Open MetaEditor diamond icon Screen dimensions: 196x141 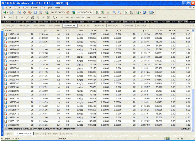pos(68,12)
